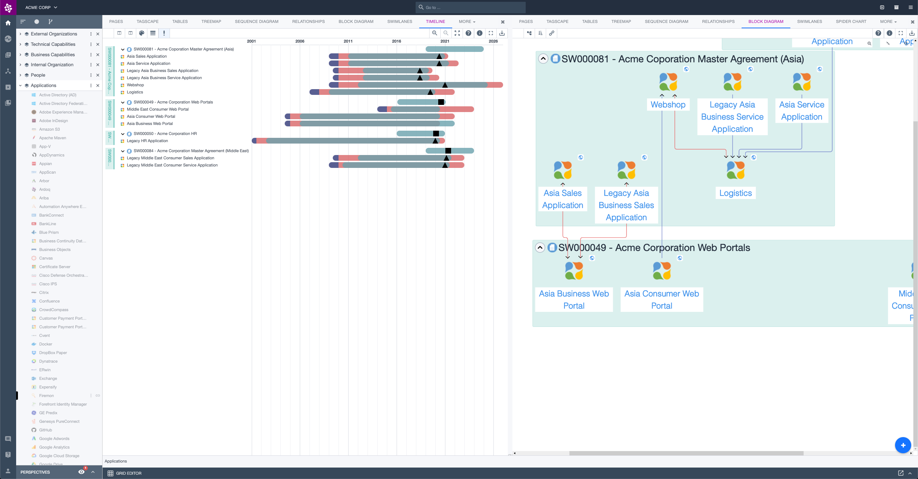Screen dimensions: 918x479
Task: Open the Webshop component link in diagram
Action: 668,105
